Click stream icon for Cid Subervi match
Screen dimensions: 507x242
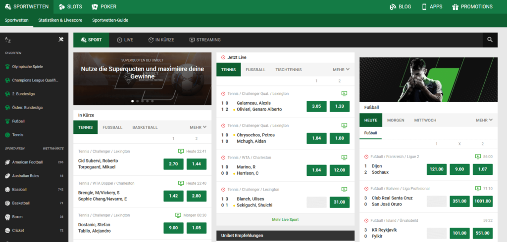181,151
